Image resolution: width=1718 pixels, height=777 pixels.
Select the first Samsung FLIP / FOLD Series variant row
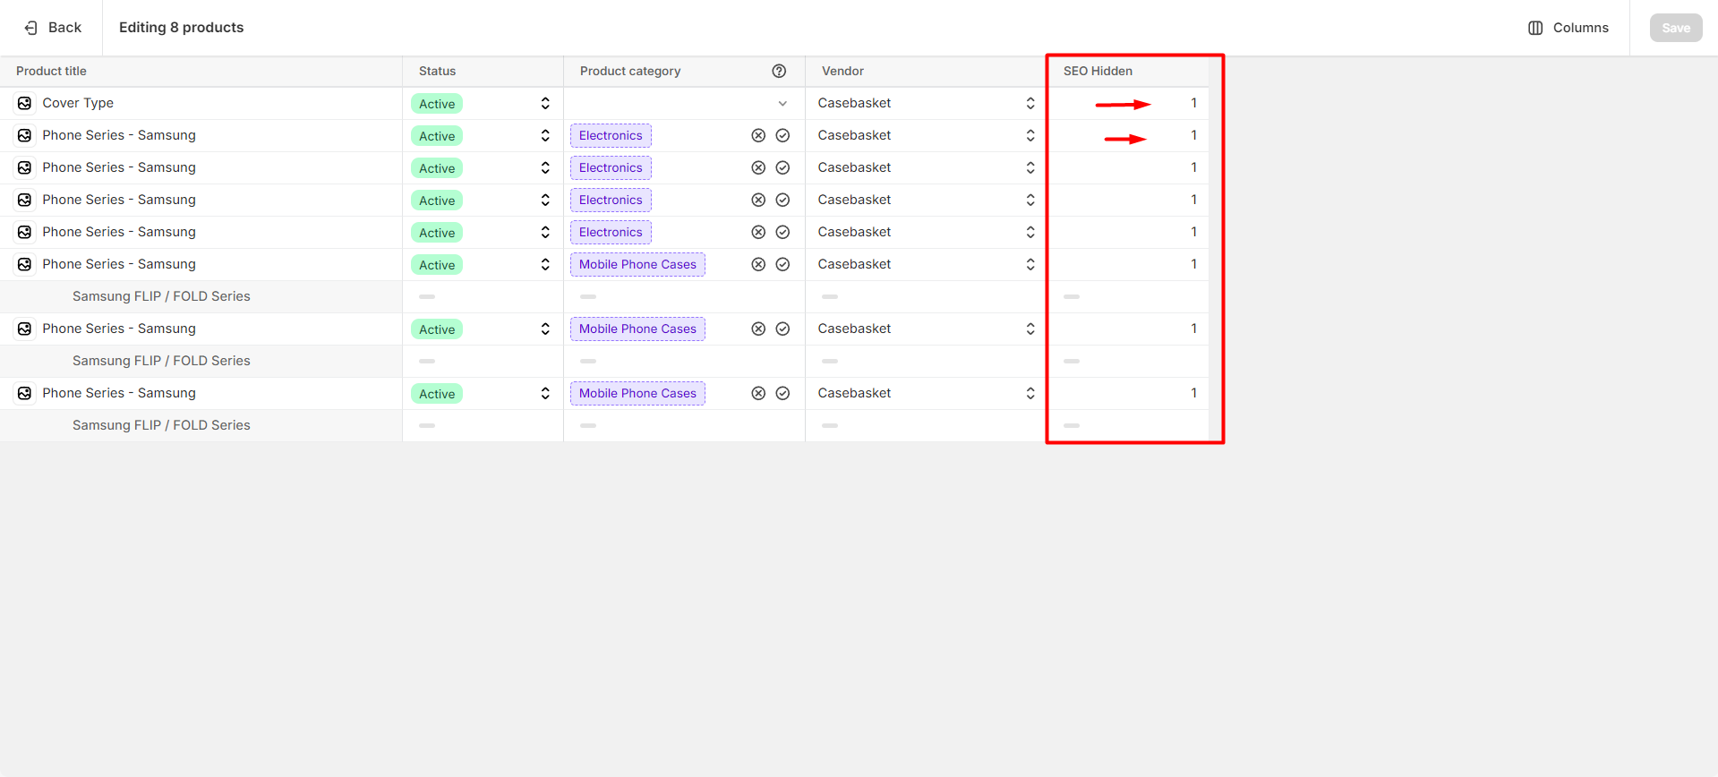(161, 296)
